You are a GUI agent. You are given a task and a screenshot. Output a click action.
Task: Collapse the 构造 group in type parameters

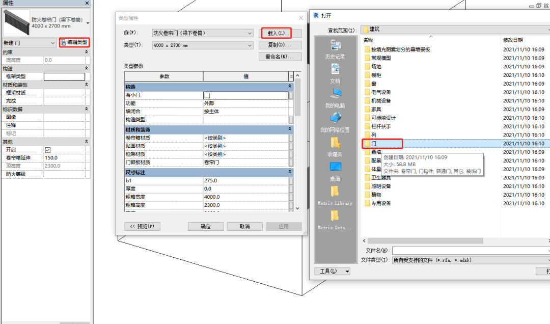pyautogui.click(x=290, y=87)
